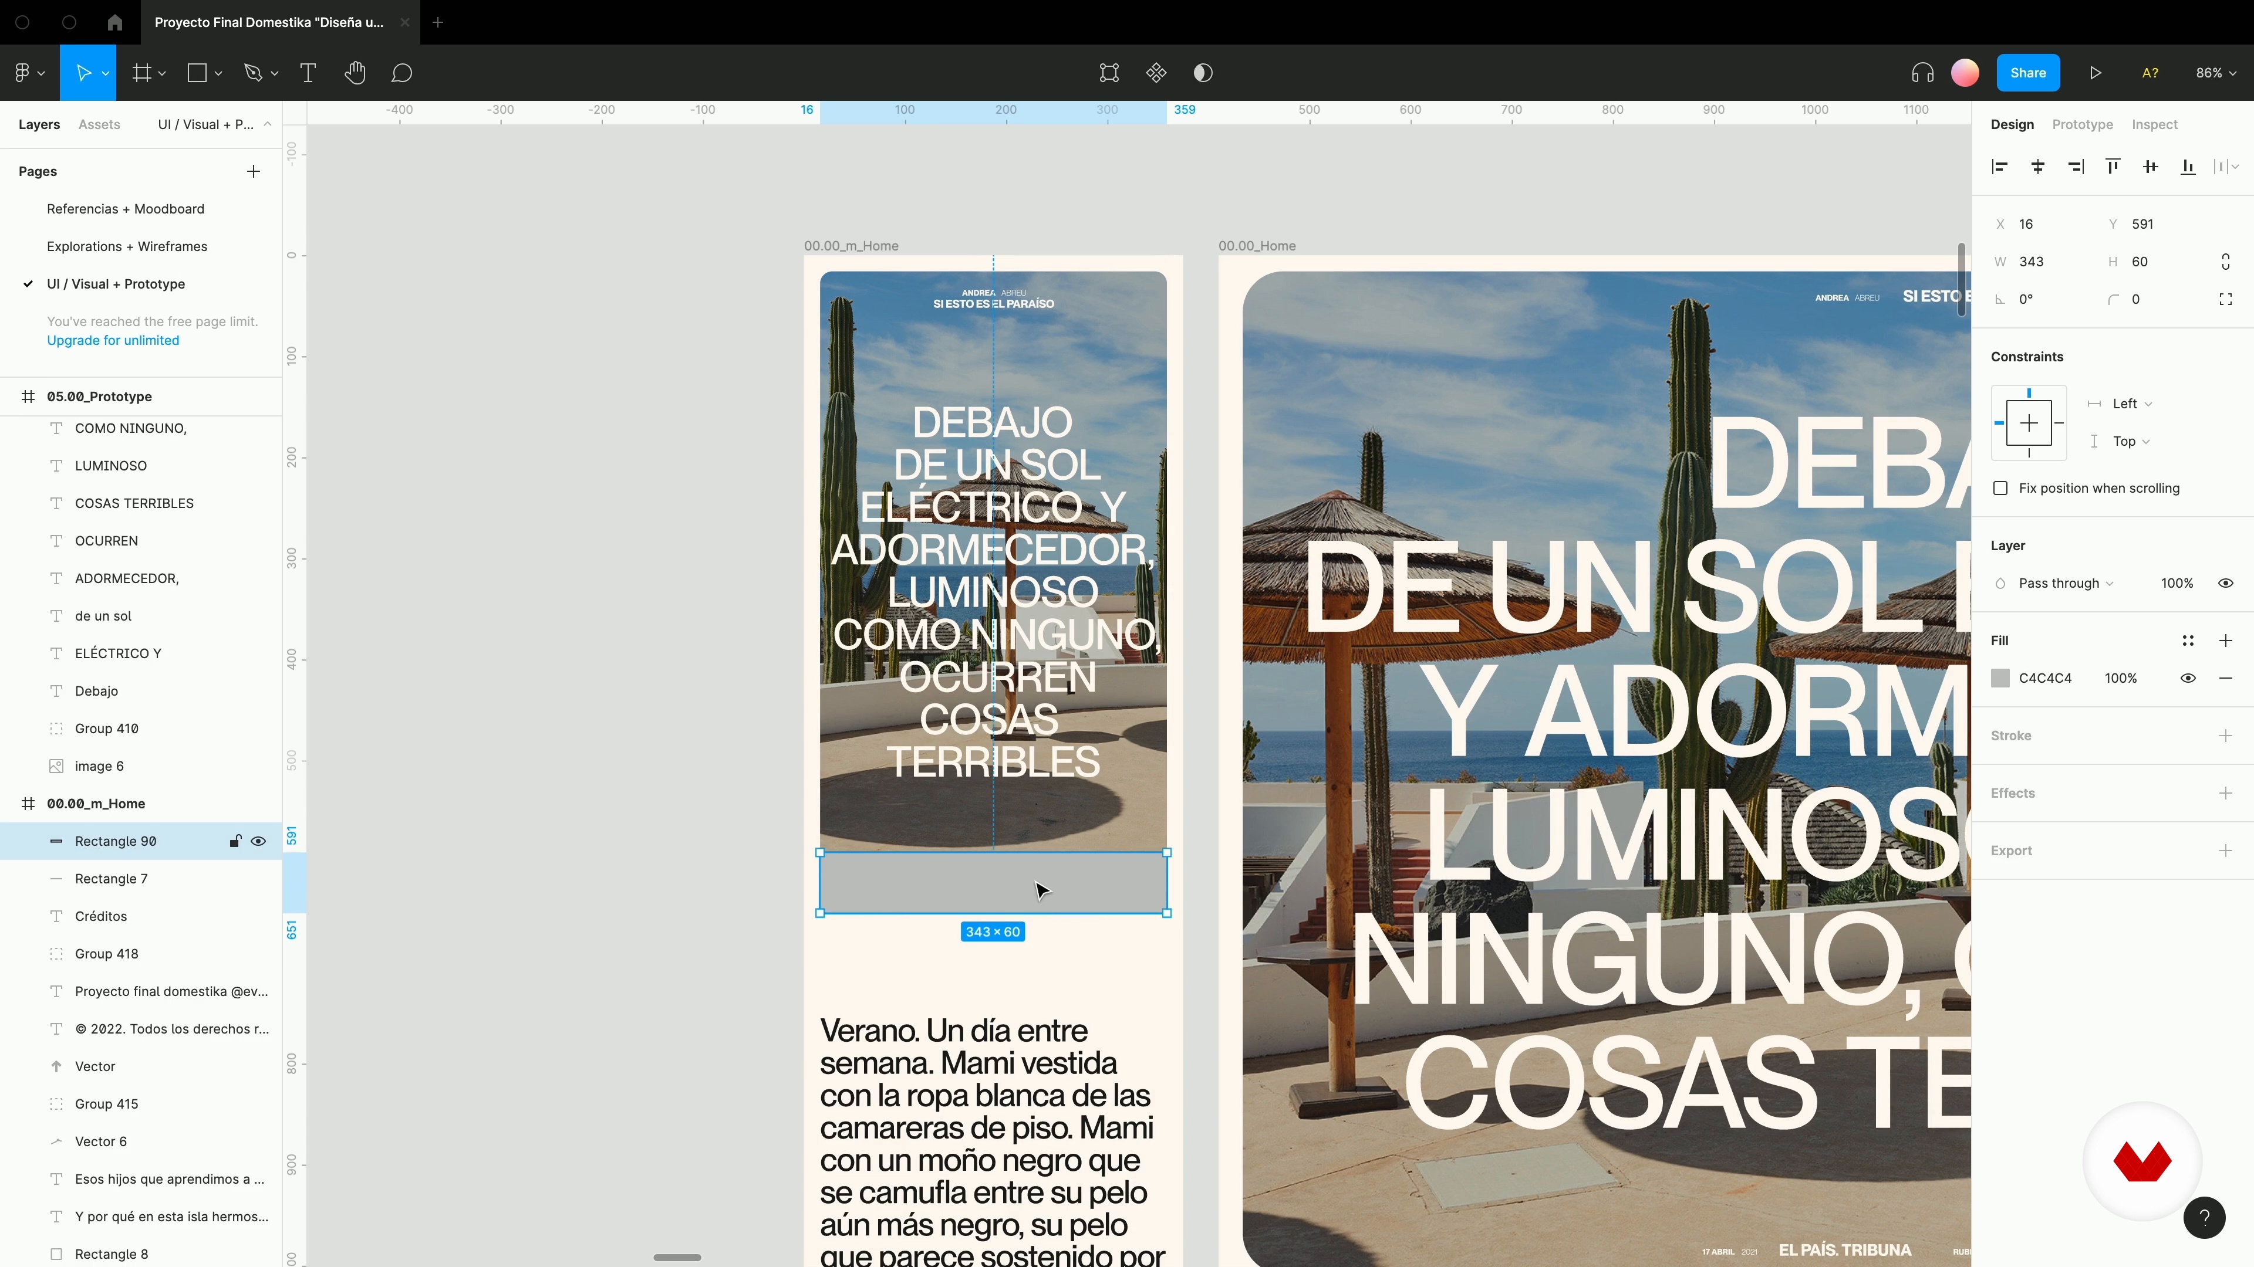
Task: Toggle visibility of Rectangle 90 layer
Action: pyautogui.click(x=259, y=841)
